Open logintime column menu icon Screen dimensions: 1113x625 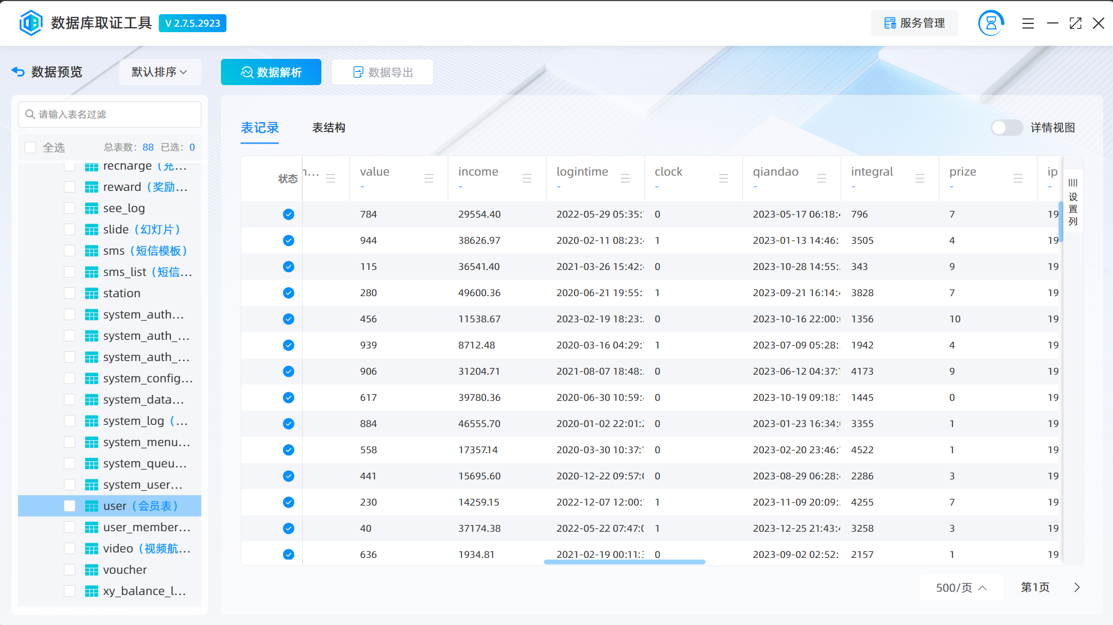click(625, 178)
